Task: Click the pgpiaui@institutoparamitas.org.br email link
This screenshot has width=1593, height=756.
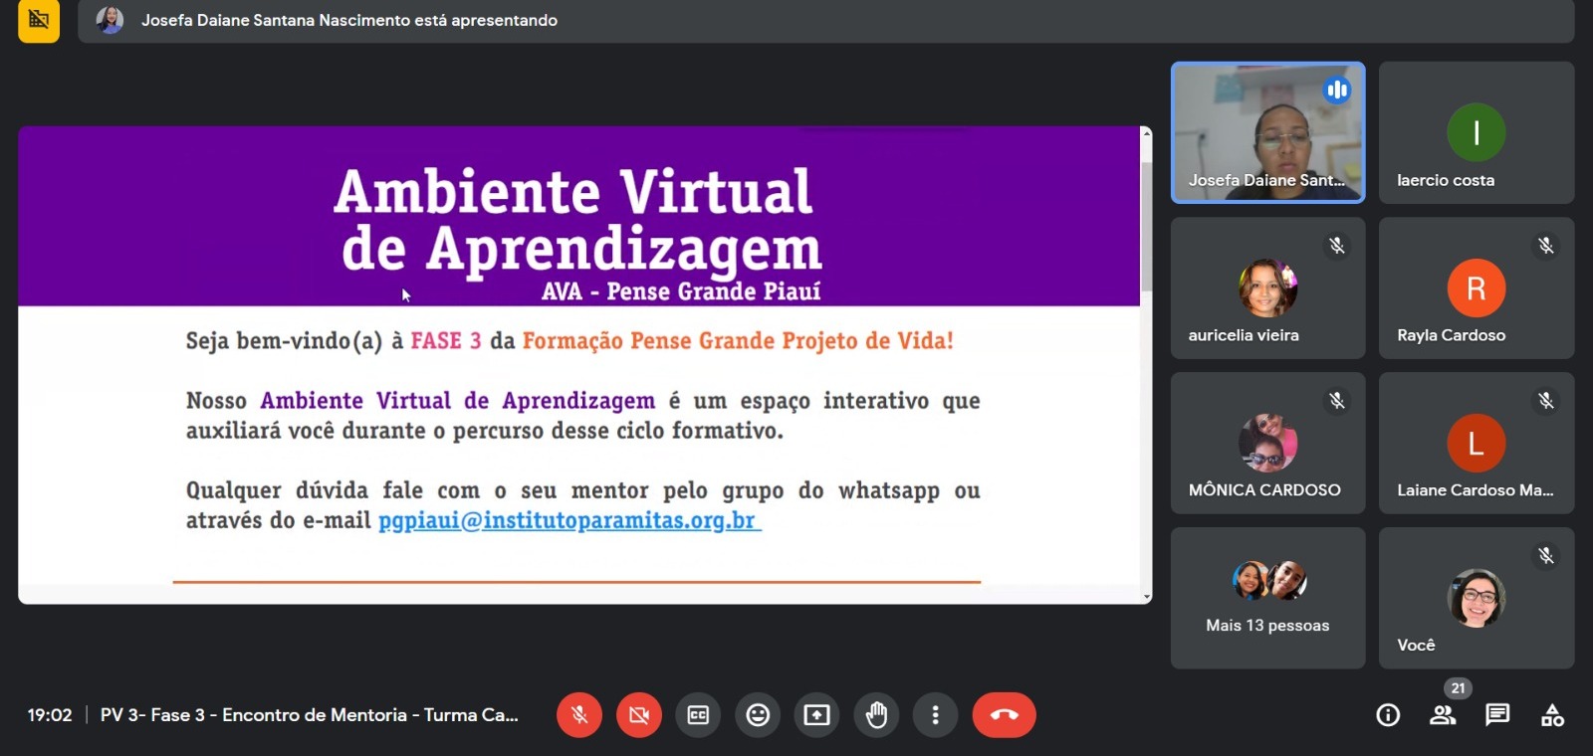Action: 569,520
